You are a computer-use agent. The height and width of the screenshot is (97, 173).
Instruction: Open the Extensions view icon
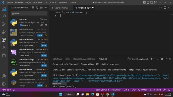[x=4, y=40]
